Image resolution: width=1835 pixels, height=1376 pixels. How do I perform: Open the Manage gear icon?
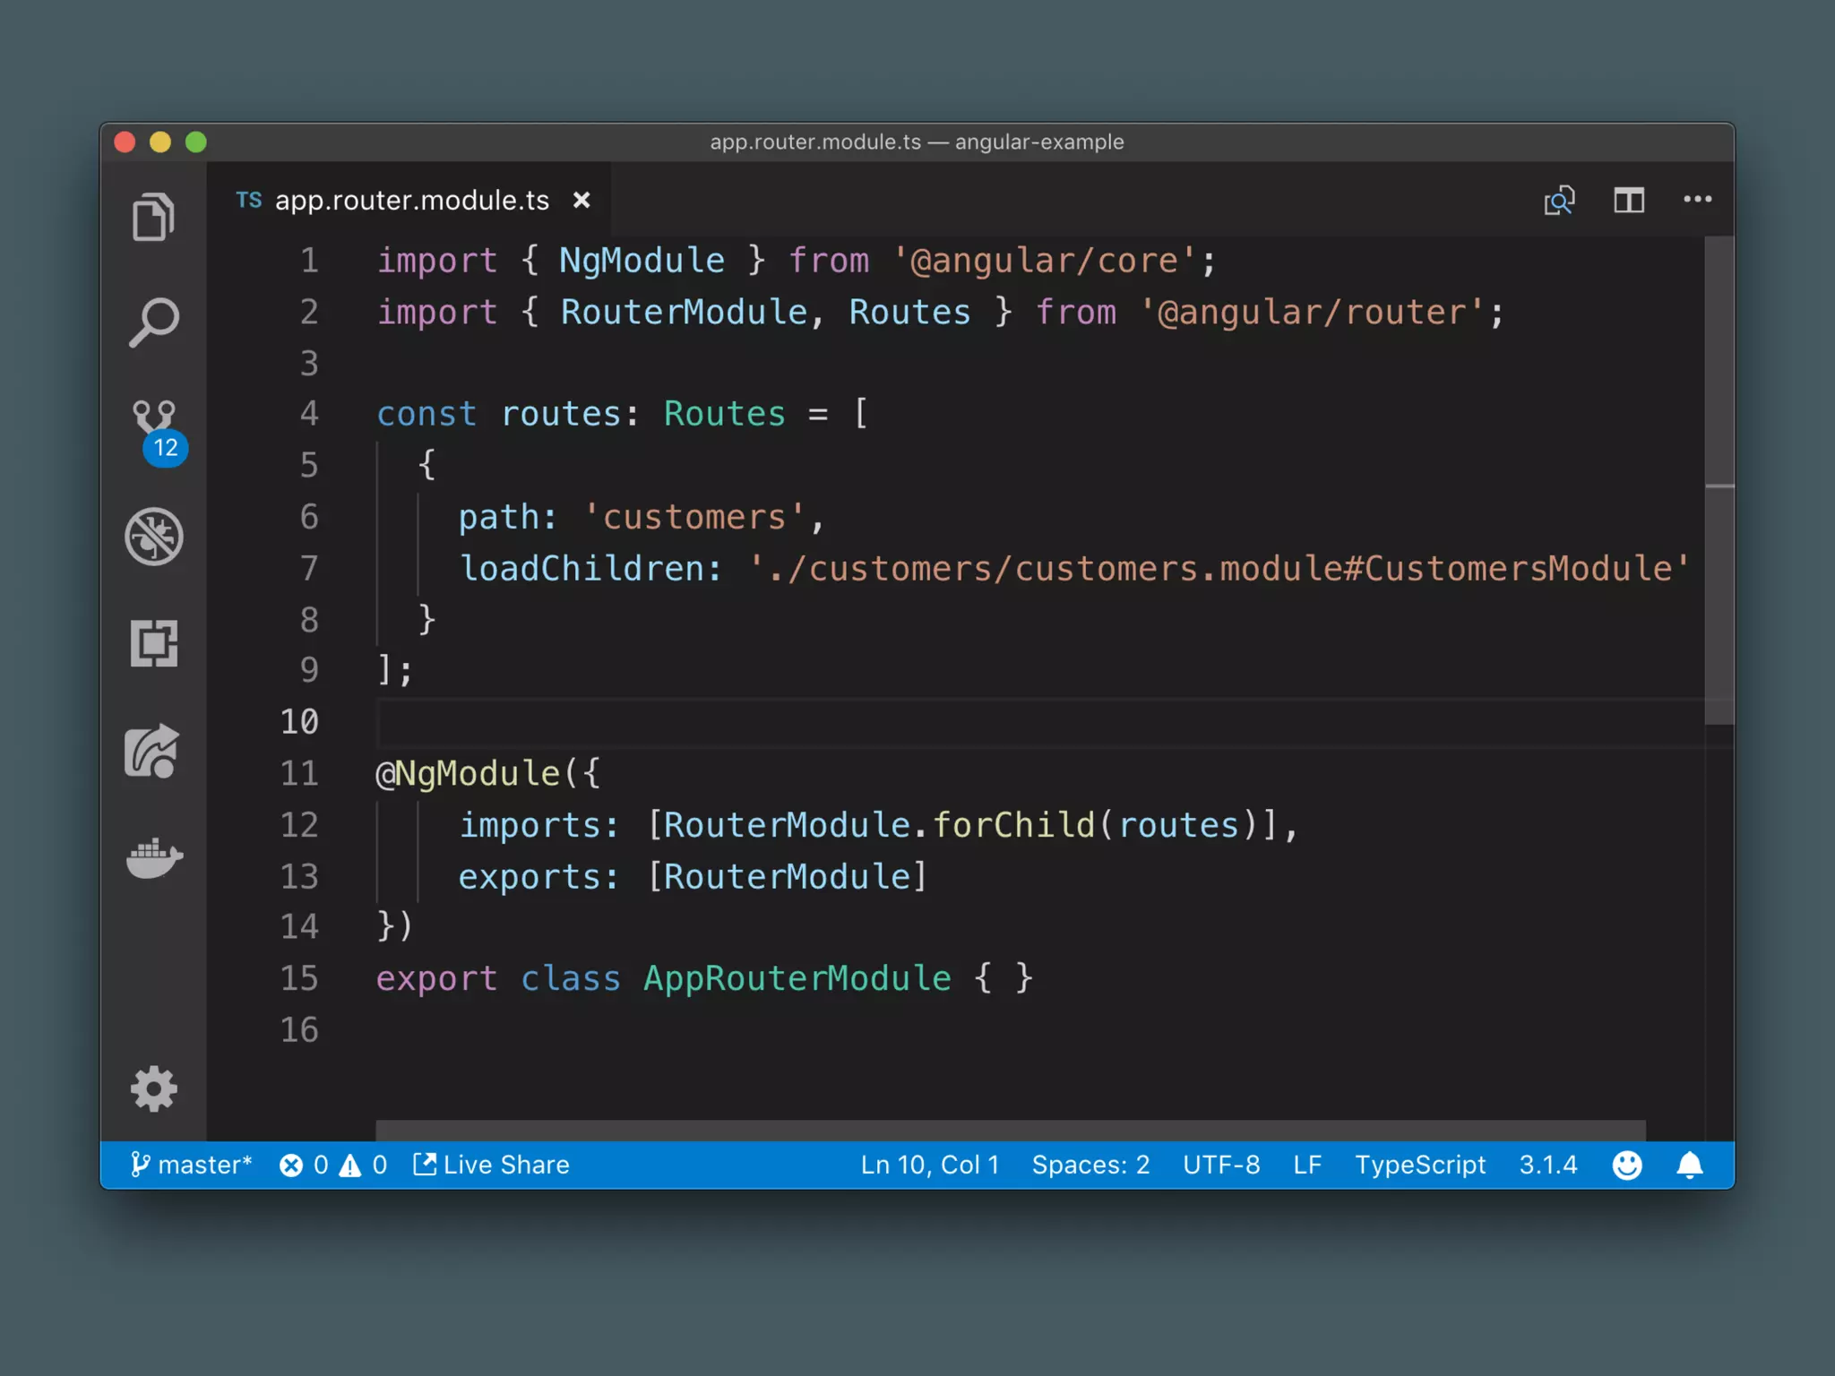pyautogui.click(x=153, y=1088)
